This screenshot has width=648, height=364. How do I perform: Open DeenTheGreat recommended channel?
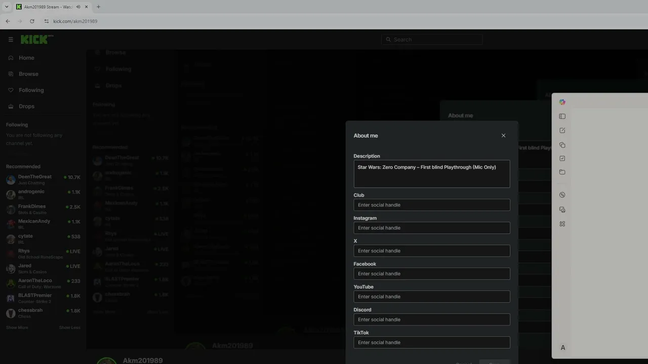pos(43,179)
